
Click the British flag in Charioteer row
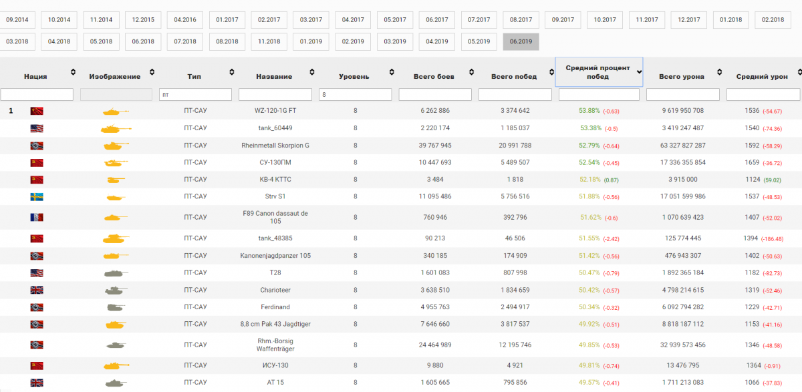37,290
